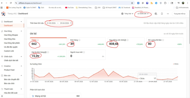Open the shield extension icon

tap(161, 3)
